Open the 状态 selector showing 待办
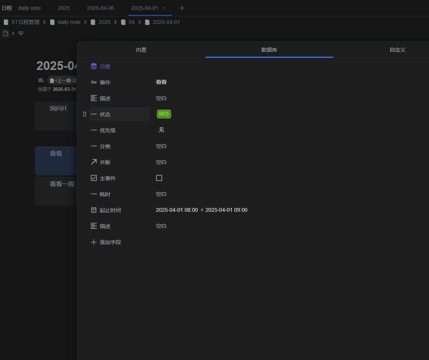Viewport: 429px width, 360px height. coord(164,114)
